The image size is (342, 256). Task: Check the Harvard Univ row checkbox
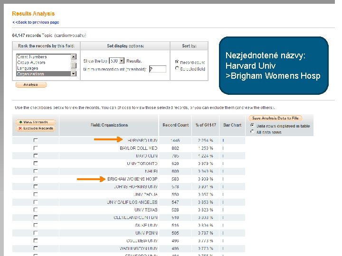(36, 140)
